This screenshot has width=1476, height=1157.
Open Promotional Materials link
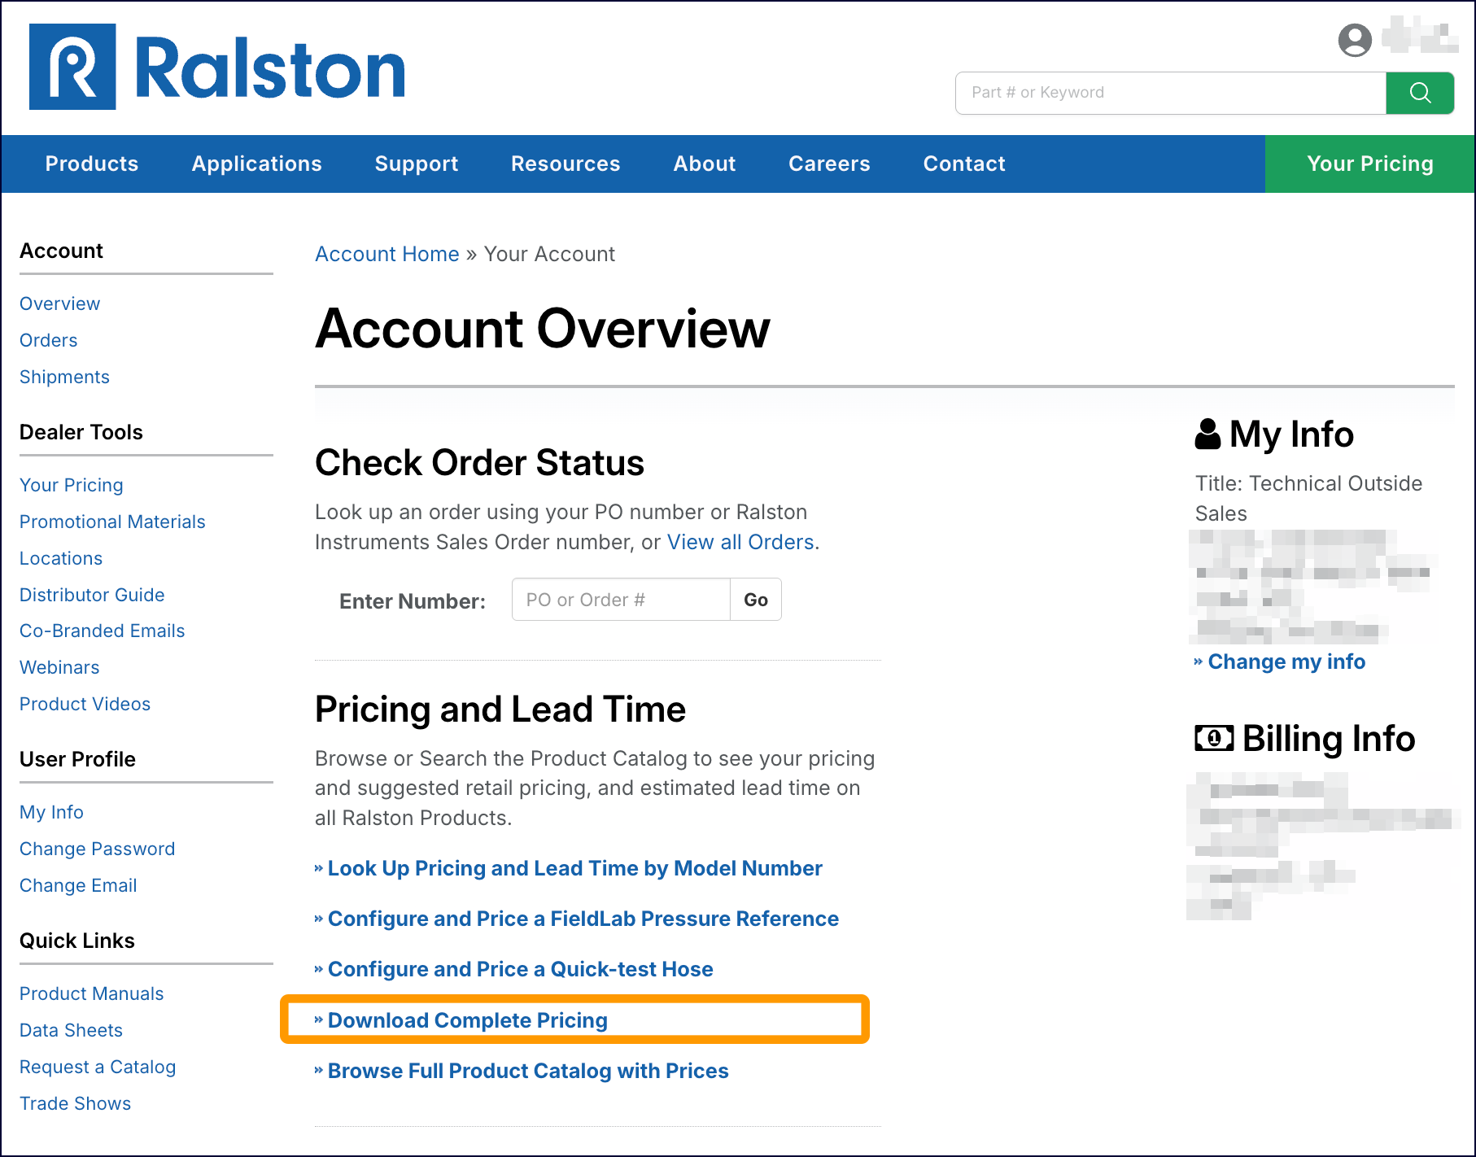[x=112, y=522]
